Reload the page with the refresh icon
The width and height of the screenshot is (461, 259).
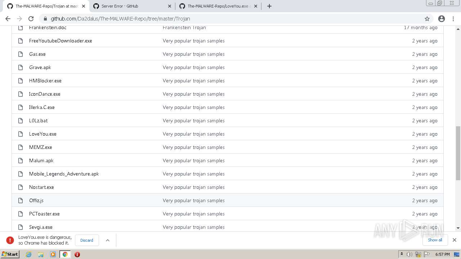click(31, 19)
